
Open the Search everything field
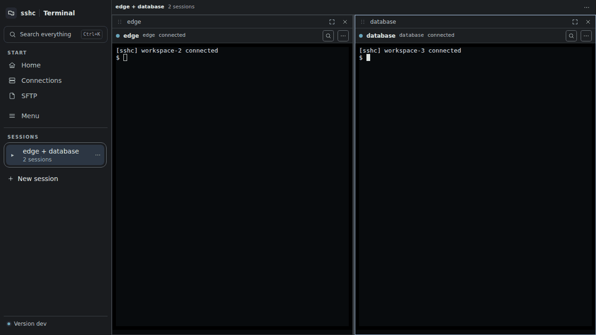coord(55,34)
